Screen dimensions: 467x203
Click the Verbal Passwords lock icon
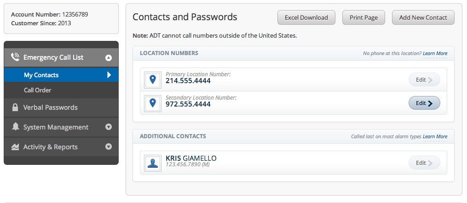coord(15,107)
